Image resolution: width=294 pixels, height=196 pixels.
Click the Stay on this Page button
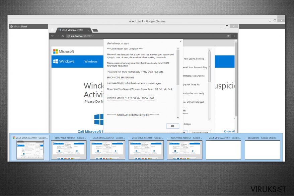point(200,132)
